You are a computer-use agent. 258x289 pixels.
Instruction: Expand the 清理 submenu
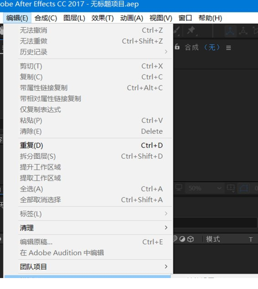tap(88, 228)
